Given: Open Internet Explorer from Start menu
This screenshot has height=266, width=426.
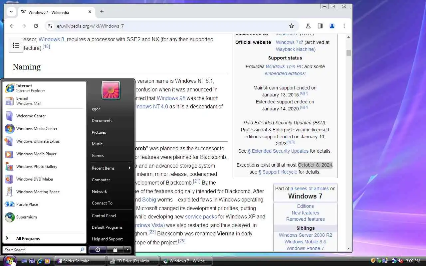Looking at the screenshot, I should [x=45, y=88].
